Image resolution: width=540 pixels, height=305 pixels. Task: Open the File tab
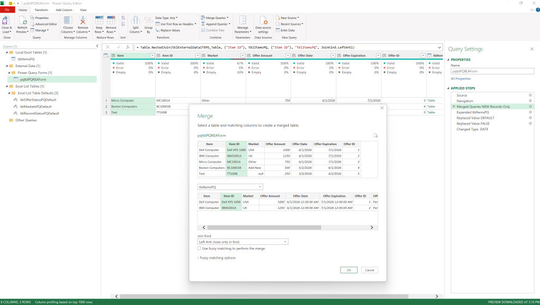click(7, 10)
